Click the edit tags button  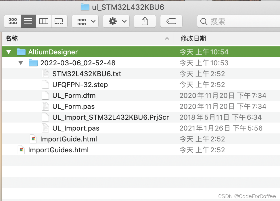pos(171,21)
